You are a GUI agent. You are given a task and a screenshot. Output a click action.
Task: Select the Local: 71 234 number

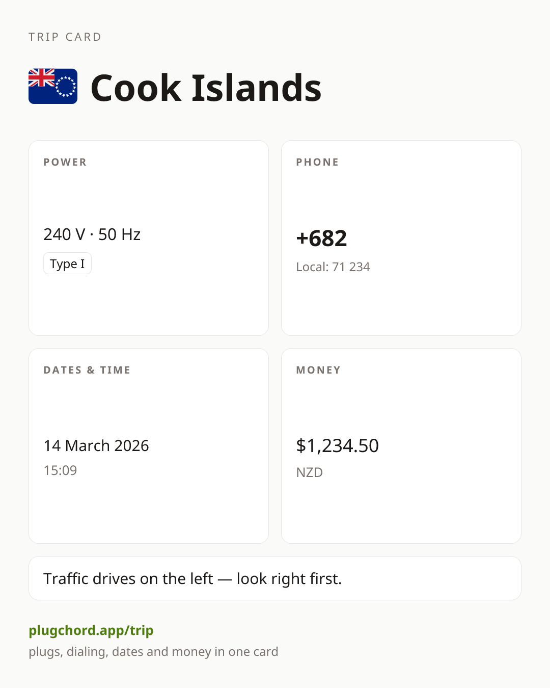(333, 267)
